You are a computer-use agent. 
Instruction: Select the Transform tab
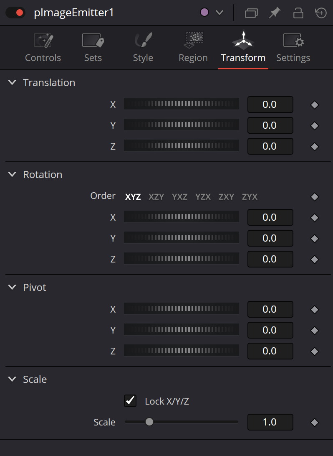point(243,48)
